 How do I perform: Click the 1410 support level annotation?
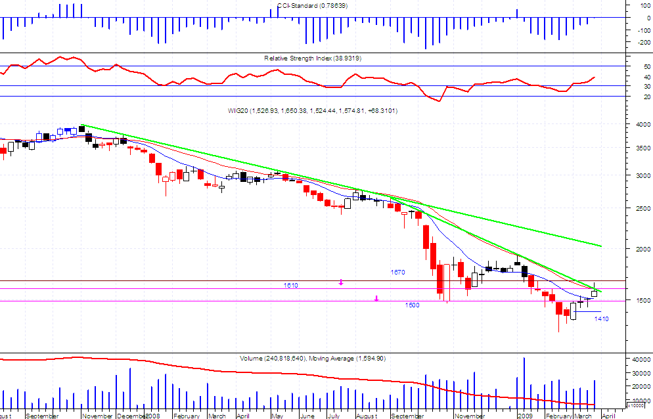pos(601,319)
